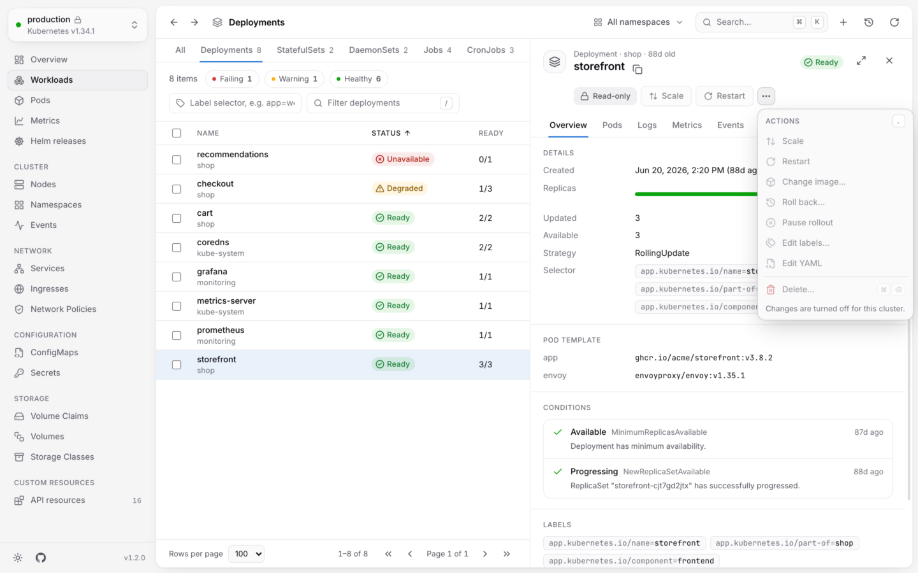Open Helm releases in sidebar
The height and width of the screenshot is (573, 918).
click(x=78, y=141)
